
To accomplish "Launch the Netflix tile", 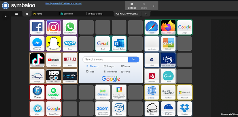I will coord(70,60).
